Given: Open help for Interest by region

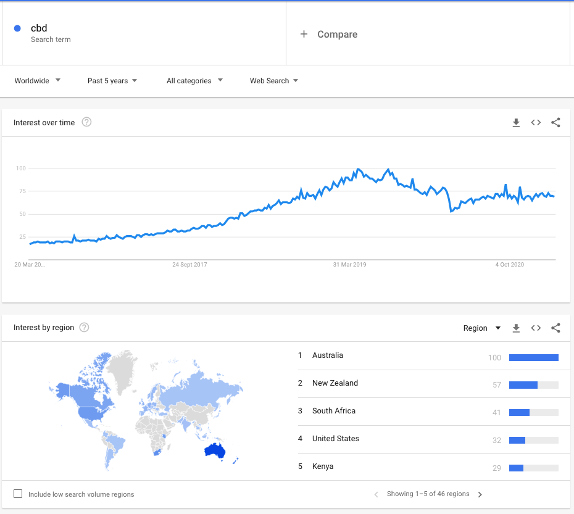Looking at the screenshot, I should click(85, 328).
